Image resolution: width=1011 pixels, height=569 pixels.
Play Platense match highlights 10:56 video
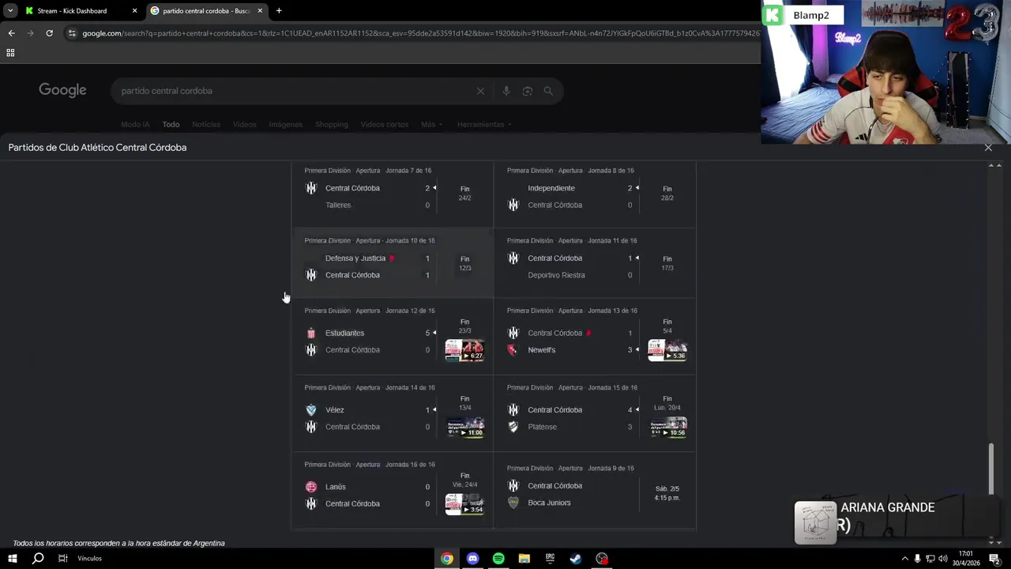point(667,428)
